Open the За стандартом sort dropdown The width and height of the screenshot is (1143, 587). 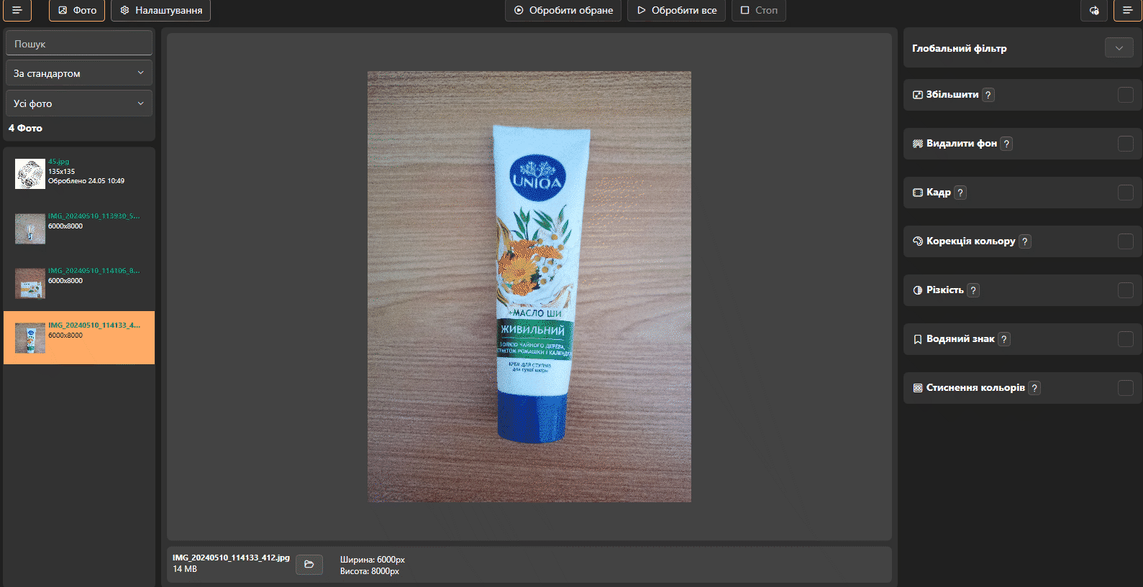[x=79, y=73]
